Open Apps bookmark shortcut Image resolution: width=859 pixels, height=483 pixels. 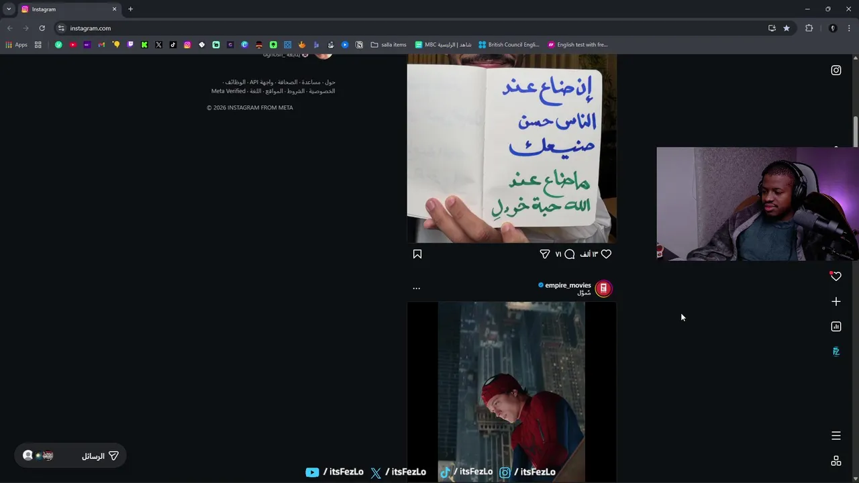[x=17, y=45]
